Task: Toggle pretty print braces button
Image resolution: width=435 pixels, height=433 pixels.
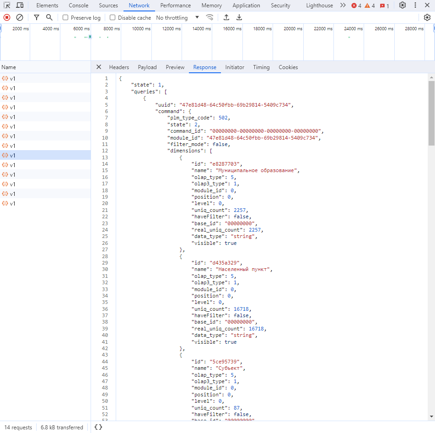Action: pos(98,427)
